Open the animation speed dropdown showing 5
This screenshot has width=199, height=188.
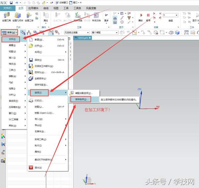(x=170, y=15)
